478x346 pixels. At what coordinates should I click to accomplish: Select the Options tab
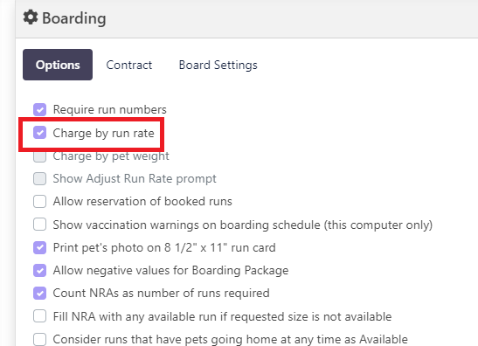(x=58, y=65)
